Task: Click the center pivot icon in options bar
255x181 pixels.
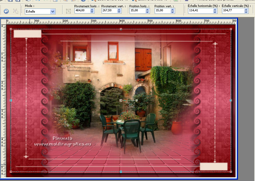Action: [x=68, y=11]
